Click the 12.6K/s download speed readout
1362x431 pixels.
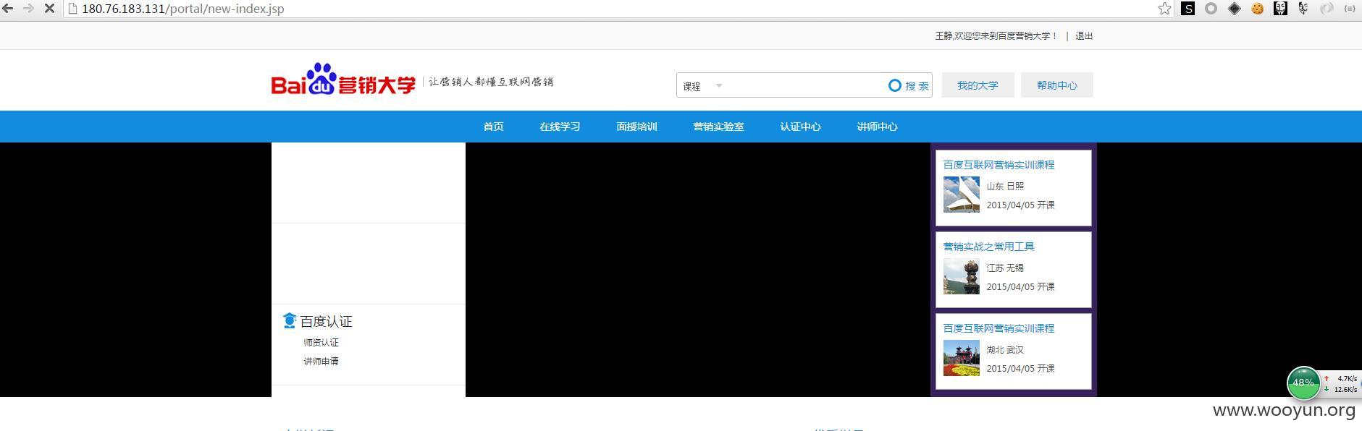(x=1345, y=390)
